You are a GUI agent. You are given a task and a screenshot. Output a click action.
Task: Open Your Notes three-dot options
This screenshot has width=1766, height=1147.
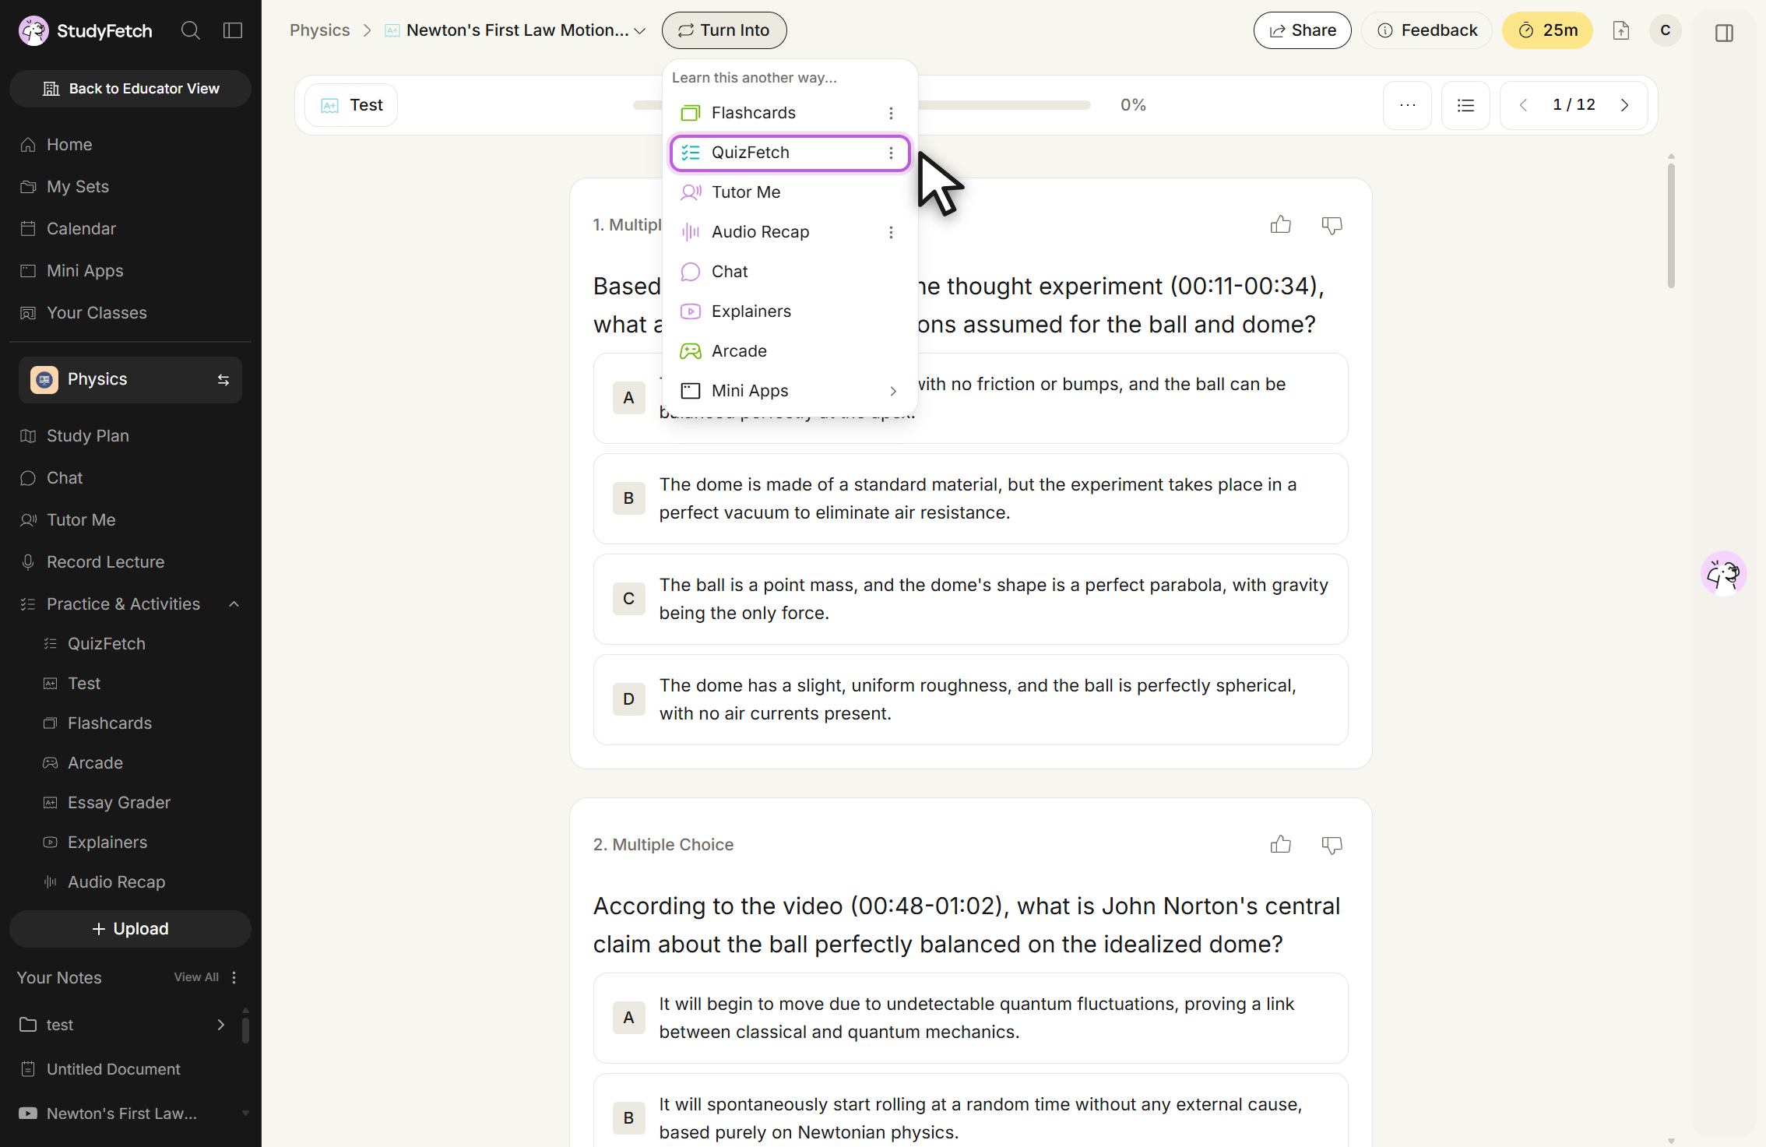point(234,977)
